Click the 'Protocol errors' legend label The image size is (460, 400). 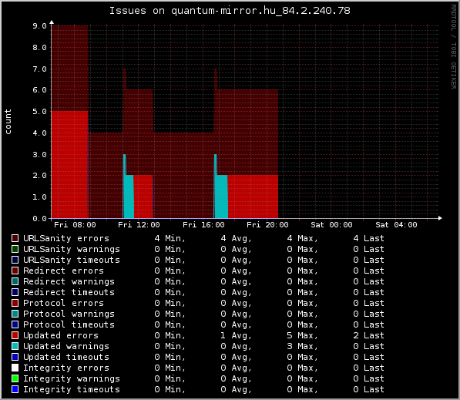point(63,303)
